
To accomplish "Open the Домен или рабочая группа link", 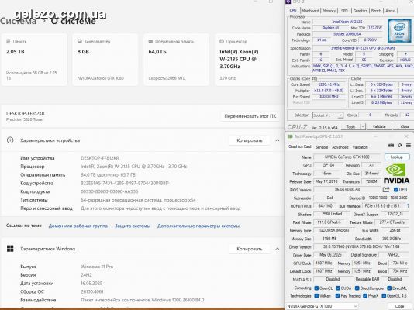I will [78, 226].
